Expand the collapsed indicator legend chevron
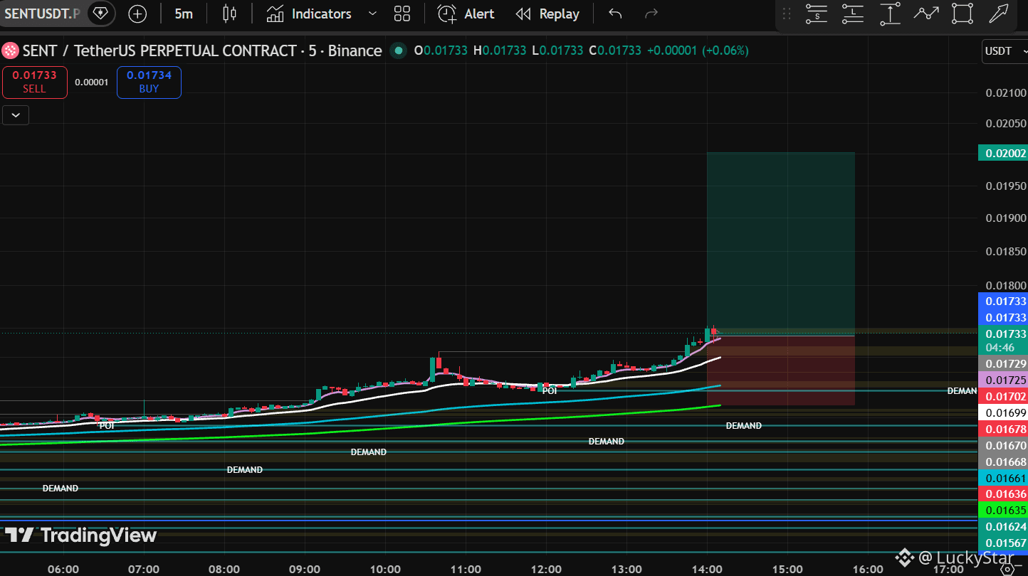The height and width of the screenshot is (576, 1028). [x=16, y=114]
